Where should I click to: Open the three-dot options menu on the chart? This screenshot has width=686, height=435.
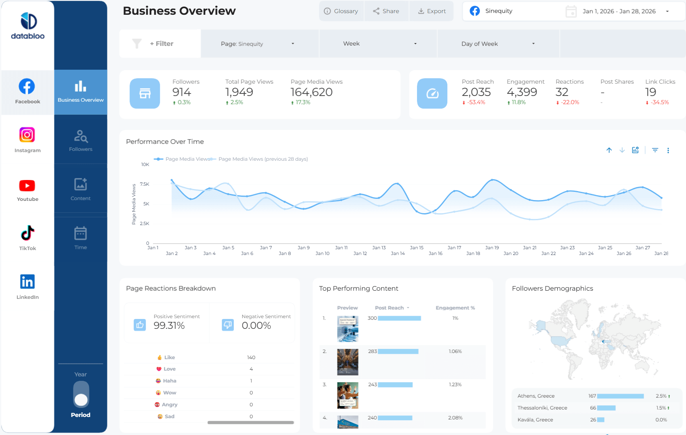pyautogui.click(x=668, y=150)
